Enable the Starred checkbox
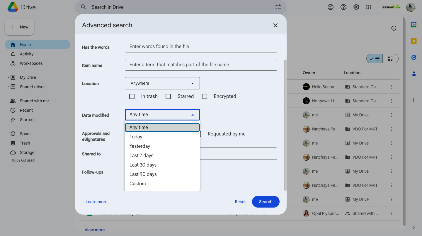 (168, 96)
